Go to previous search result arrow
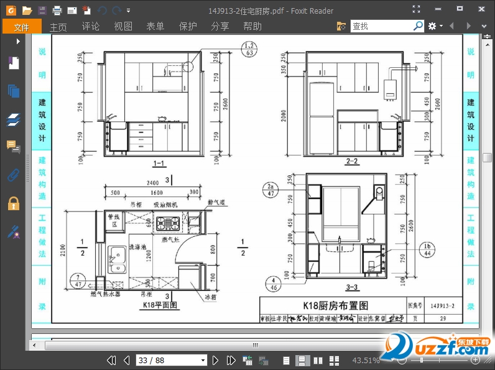The width and height of the screenshot is (495, 370). click(x=451, y=26)
